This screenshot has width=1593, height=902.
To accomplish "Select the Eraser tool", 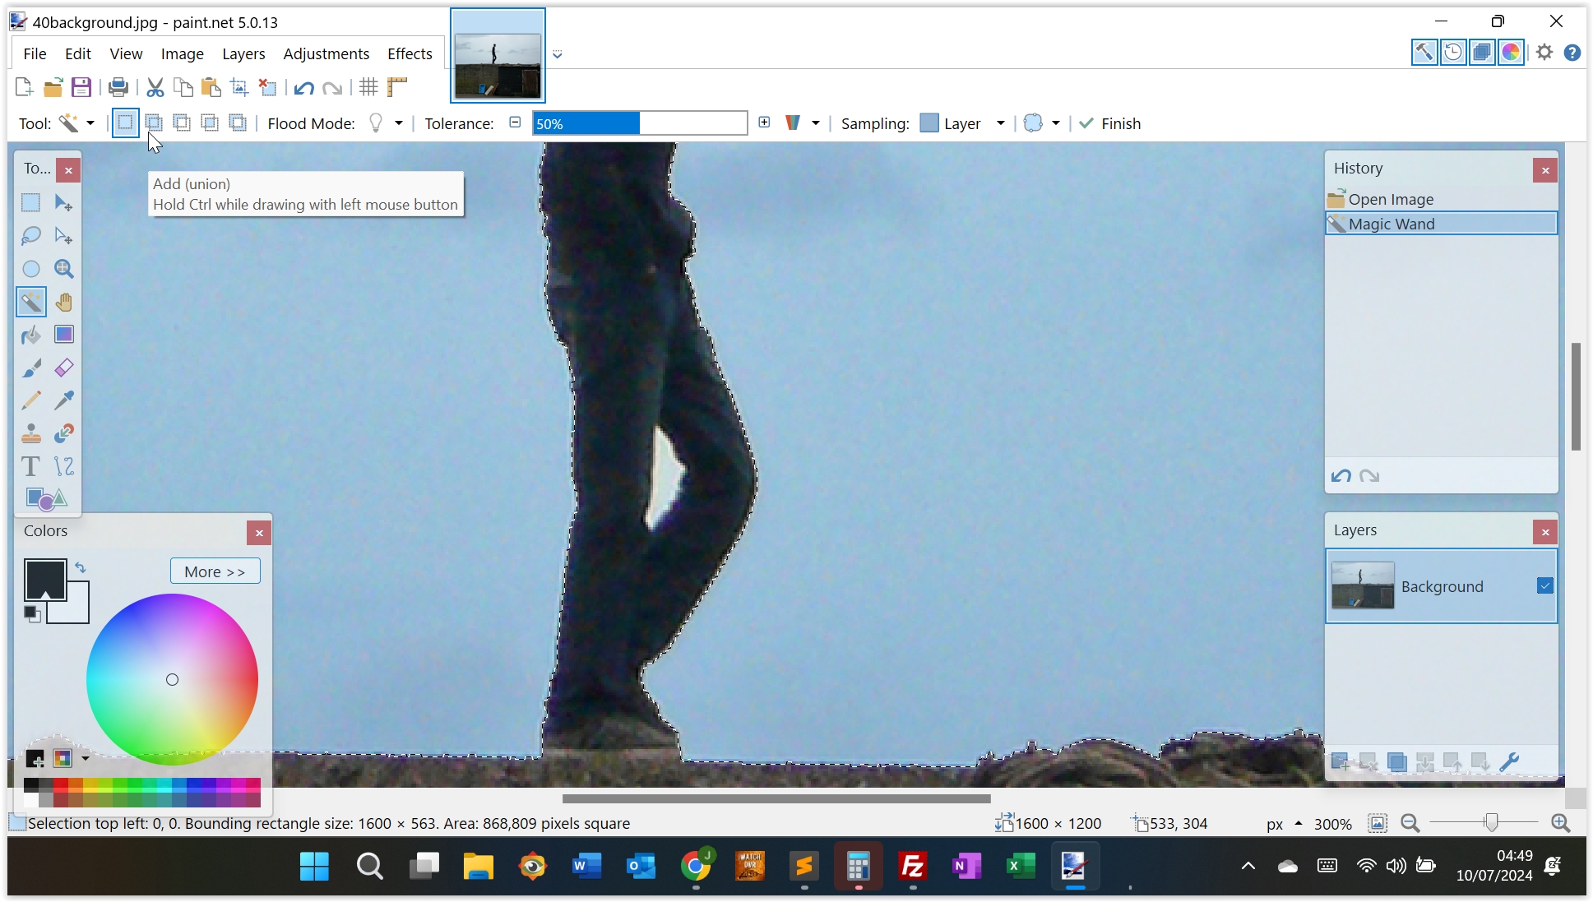I will tap(63, 368).
